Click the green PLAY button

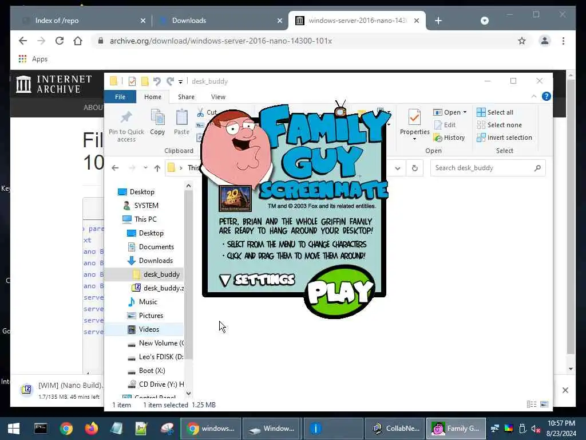[339, 291]
